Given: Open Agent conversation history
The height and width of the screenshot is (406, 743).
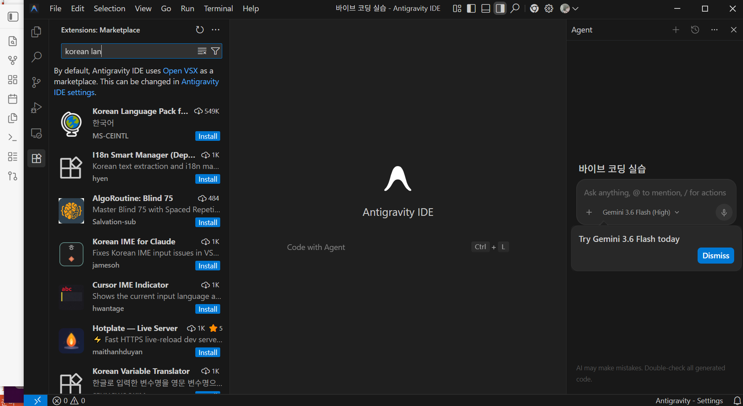Looking at the screenshot, I should click(x=695, y=30).
